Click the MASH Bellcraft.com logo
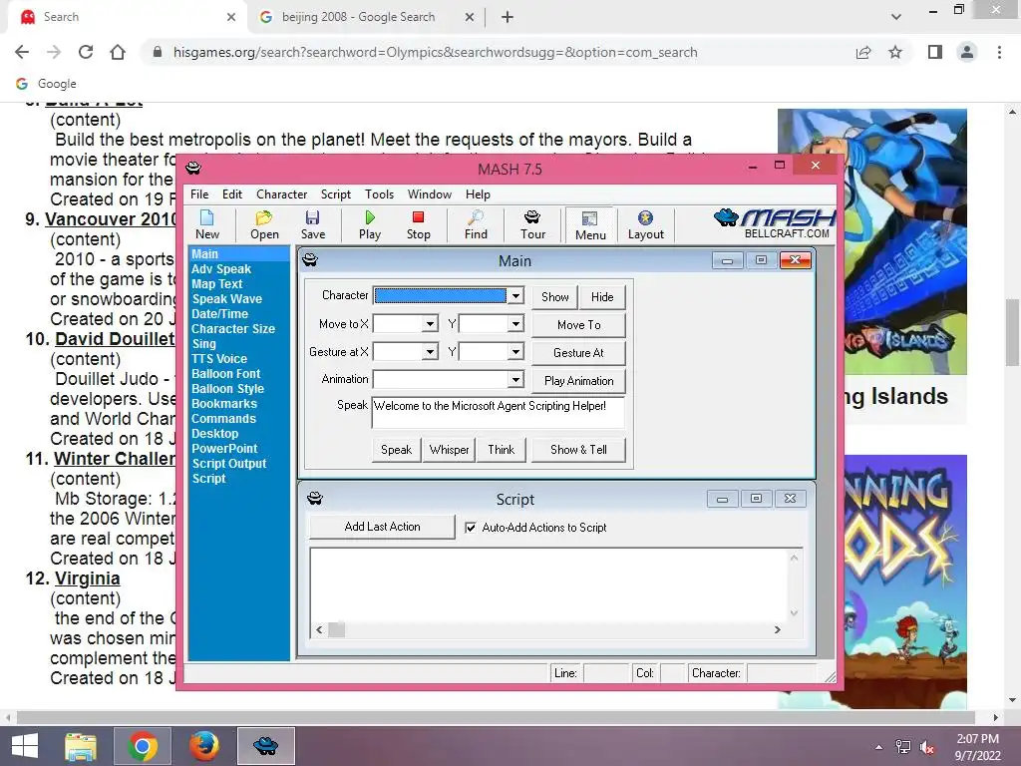Screen dimensions: 1021x766 [x=775, y=224]
